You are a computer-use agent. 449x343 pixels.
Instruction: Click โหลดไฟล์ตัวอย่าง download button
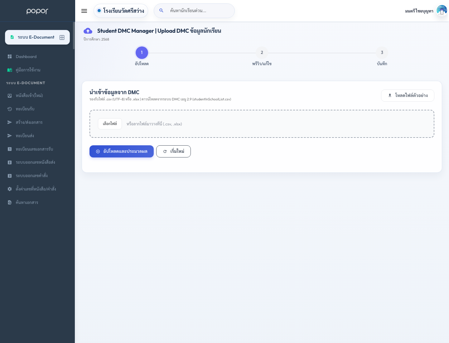pyautogui.click(x=408, y=95)
